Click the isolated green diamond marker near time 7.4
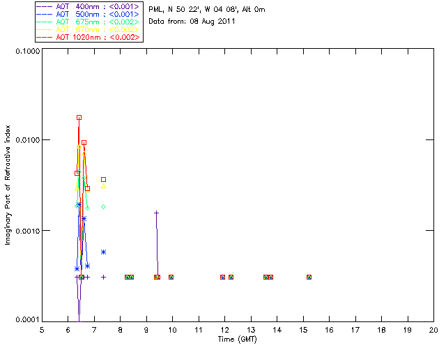This screenshot has height=357, width=446. pyautogui.click(x=104, y=206)
